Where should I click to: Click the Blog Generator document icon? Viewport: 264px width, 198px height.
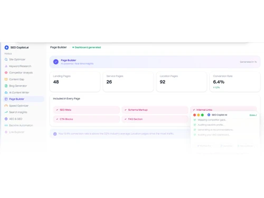[6, 86]
